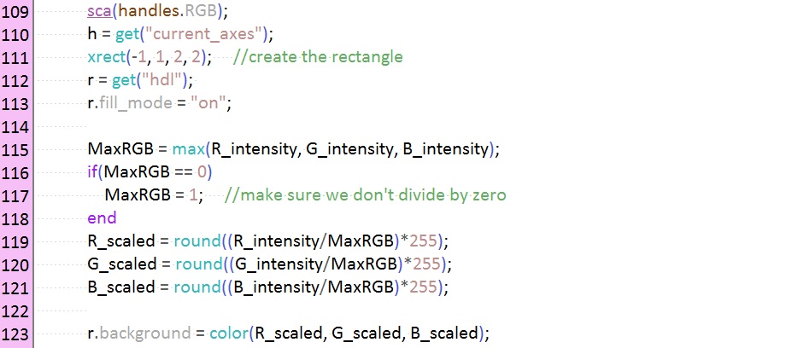Image resolution: width=792 pixels, height=348 pixels.
Task: Click the create the rectangle comment
Action: pos(318,56)
